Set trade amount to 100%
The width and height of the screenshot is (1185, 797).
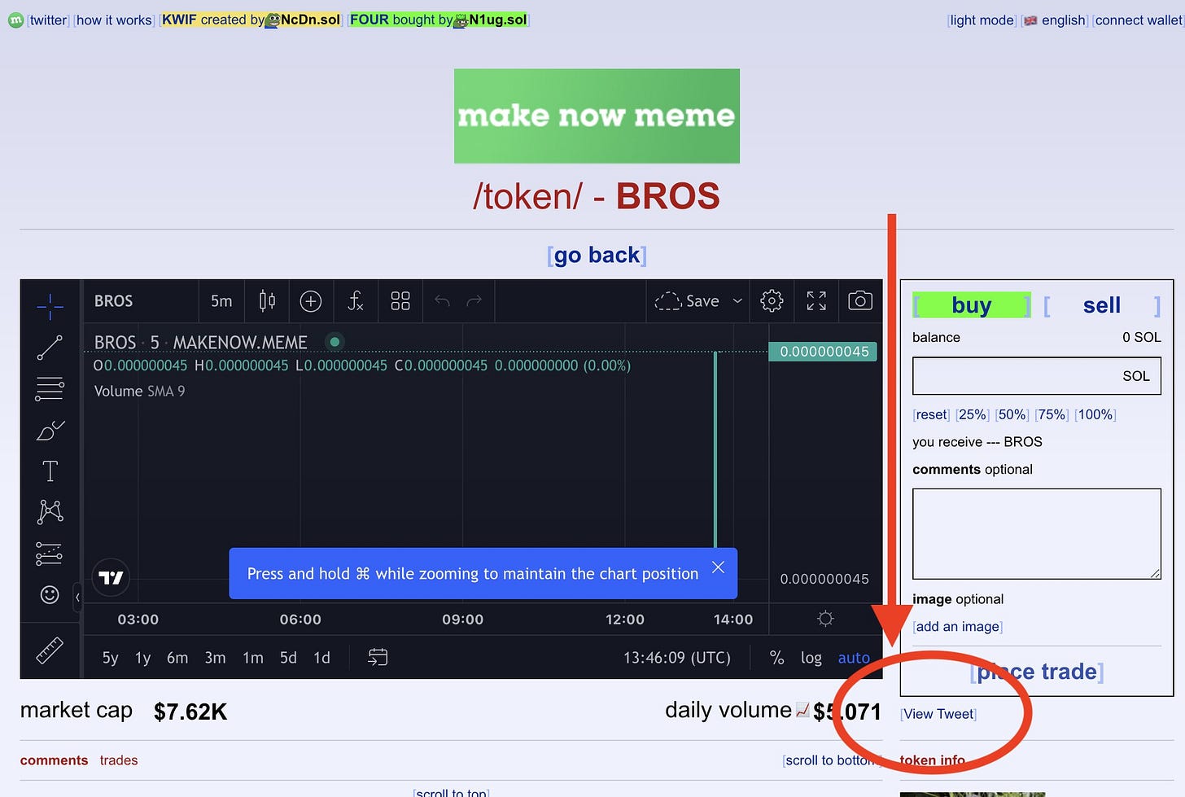pos(1095,414)
